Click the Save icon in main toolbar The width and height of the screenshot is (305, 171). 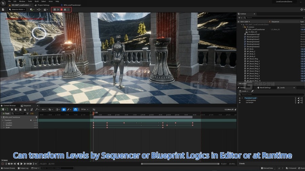click(3, 9)
